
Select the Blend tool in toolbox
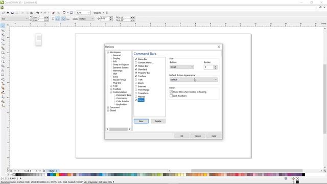click(x=3, y=88)
